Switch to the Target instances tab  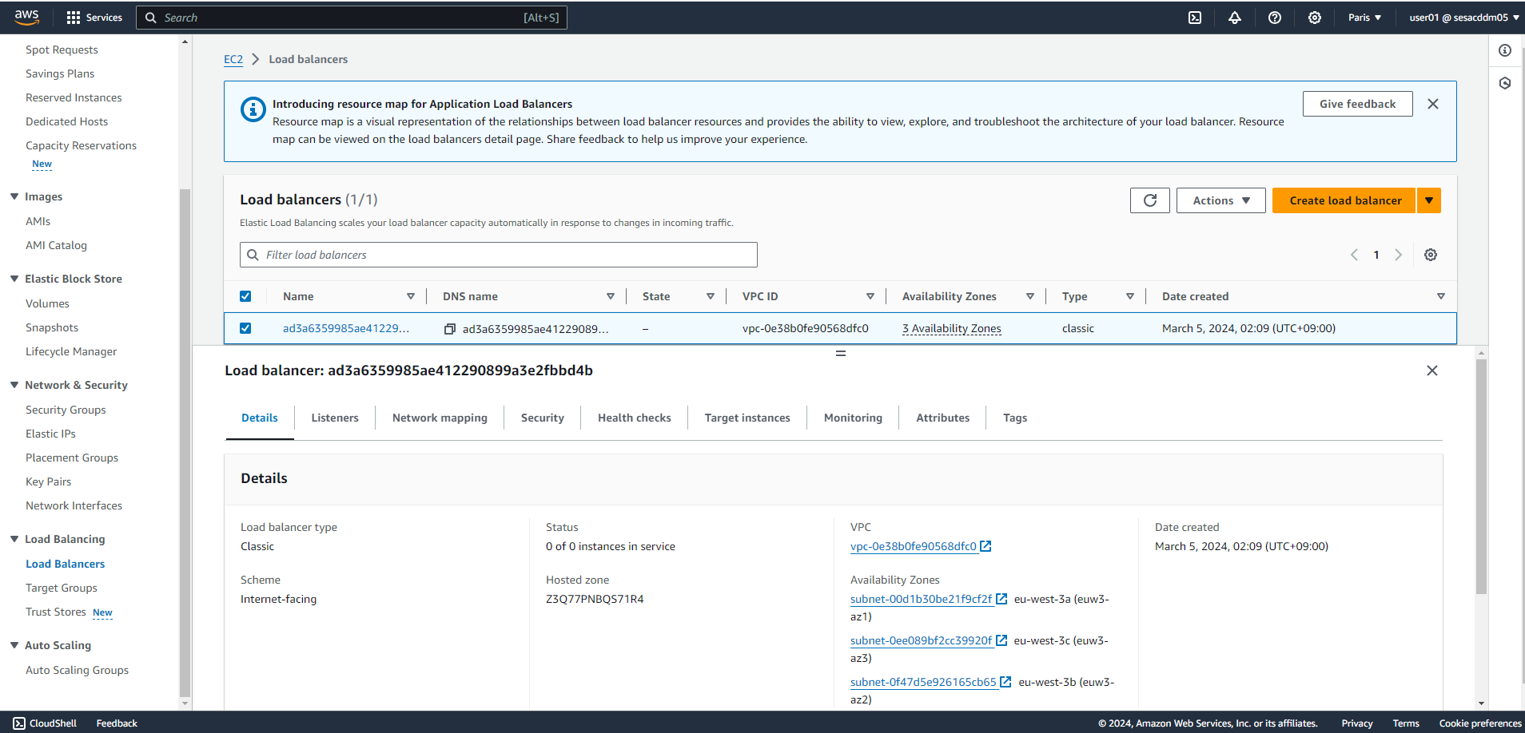click(747, 418)
